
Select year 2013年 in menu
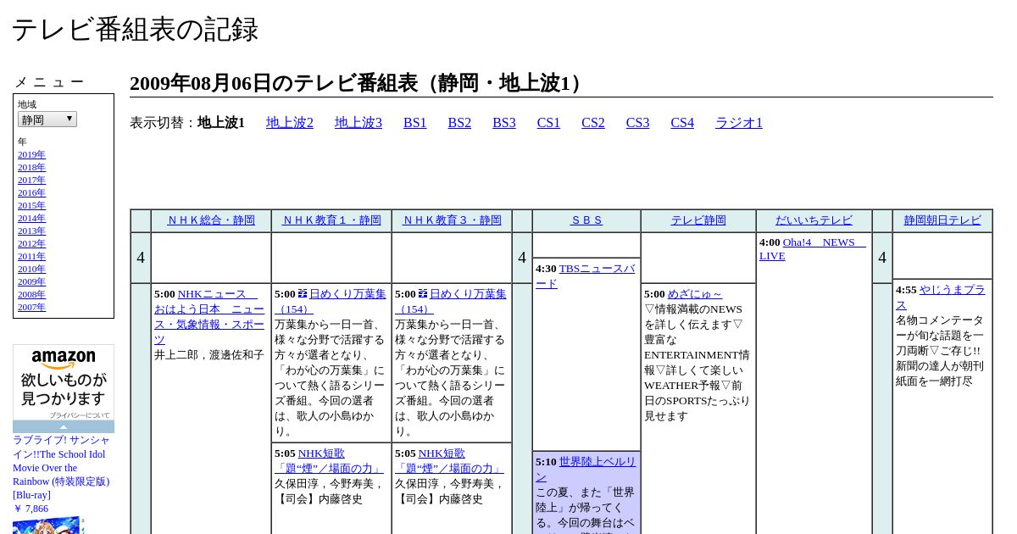coord(31,231)
